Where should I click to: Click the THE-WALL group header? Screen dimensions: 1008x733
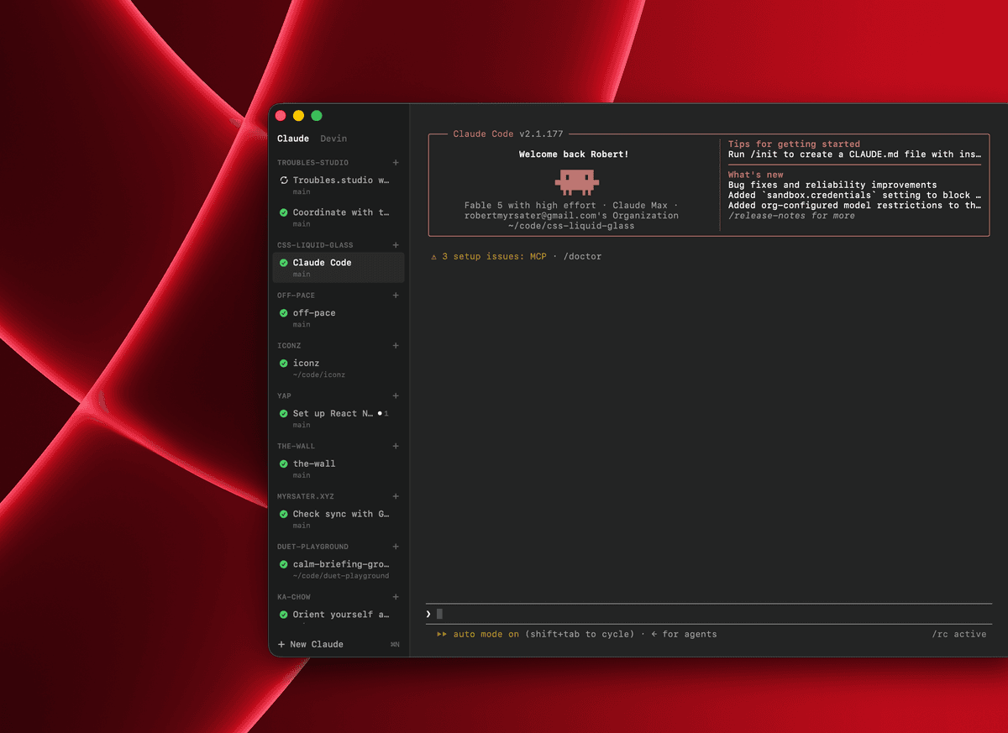pos(297,447)
